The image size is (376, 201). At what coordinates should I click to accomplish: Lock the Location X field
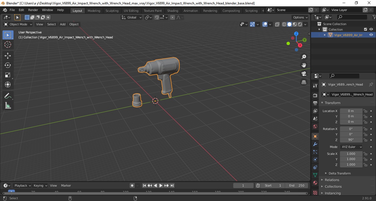pyautogui.click(x=365, y=111)
